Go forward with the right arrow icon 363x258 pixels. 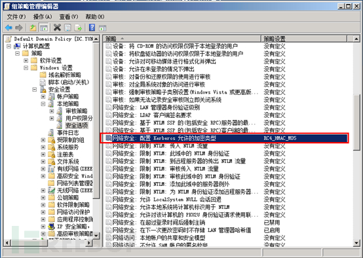coord(19,28)
